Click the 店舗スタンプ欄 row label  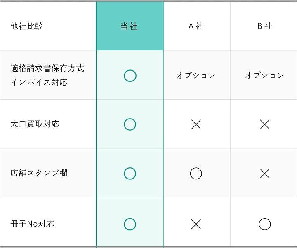coord(39,173)
